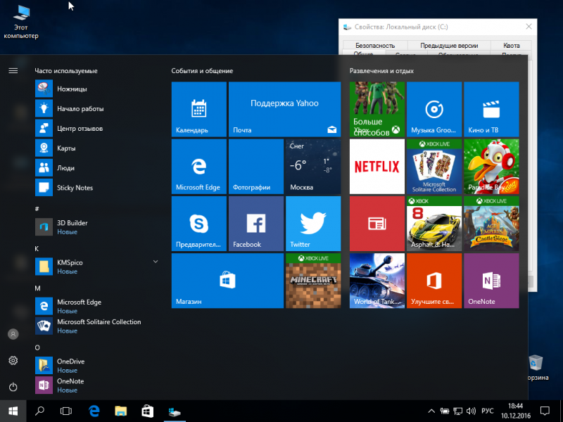Switch to Предыдущие версии tab in properties
563x422 pixels.
(449, 46)
